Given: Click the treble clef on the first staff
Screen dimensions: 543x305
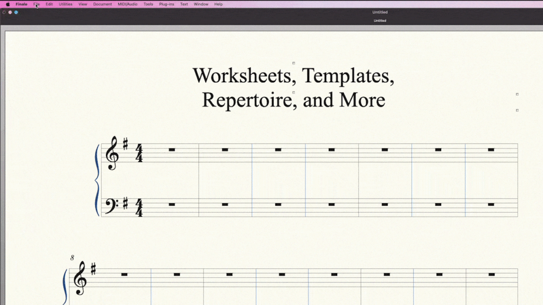Looking at the screenshot, I should 112,153.
